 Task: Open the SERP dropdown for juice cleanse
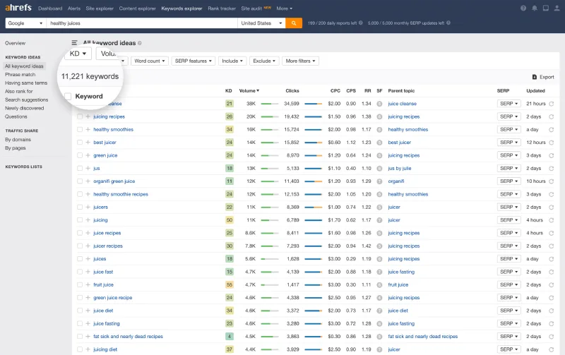pyautogui.click(x=508, y=104)
